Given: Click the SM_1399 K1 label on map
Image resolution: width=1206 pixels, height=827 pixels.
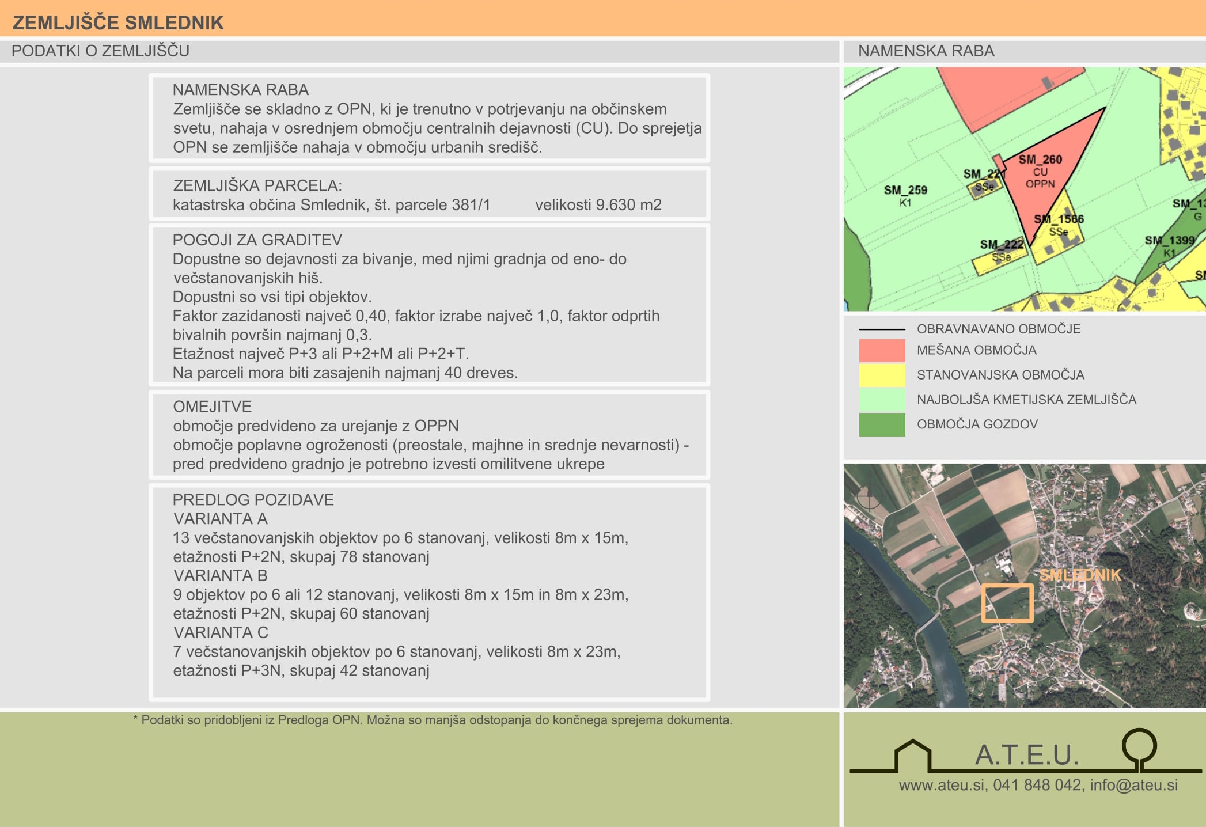Looking at the screenshot, I should (x=1169, y=246).
